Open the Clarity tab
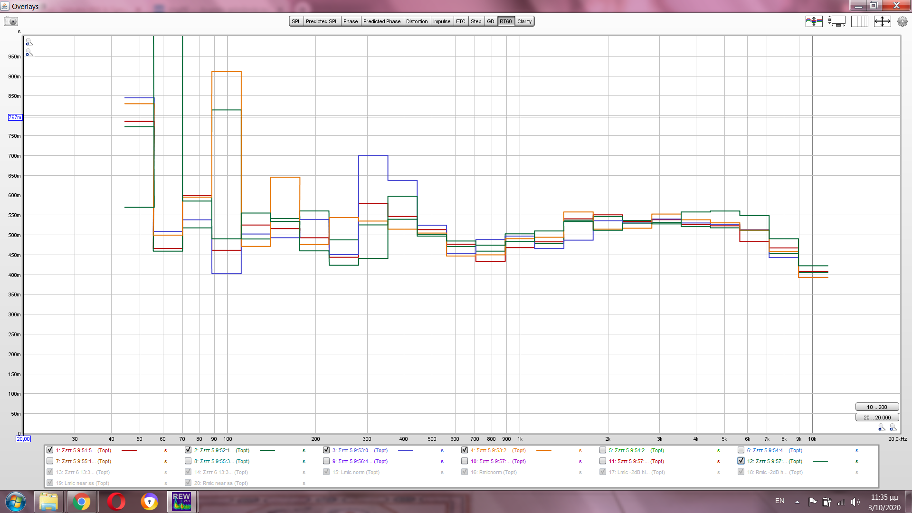 tap(524, 21)
